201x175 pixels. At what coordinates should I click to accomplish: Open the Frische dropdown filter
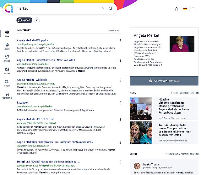coord(114,31)
